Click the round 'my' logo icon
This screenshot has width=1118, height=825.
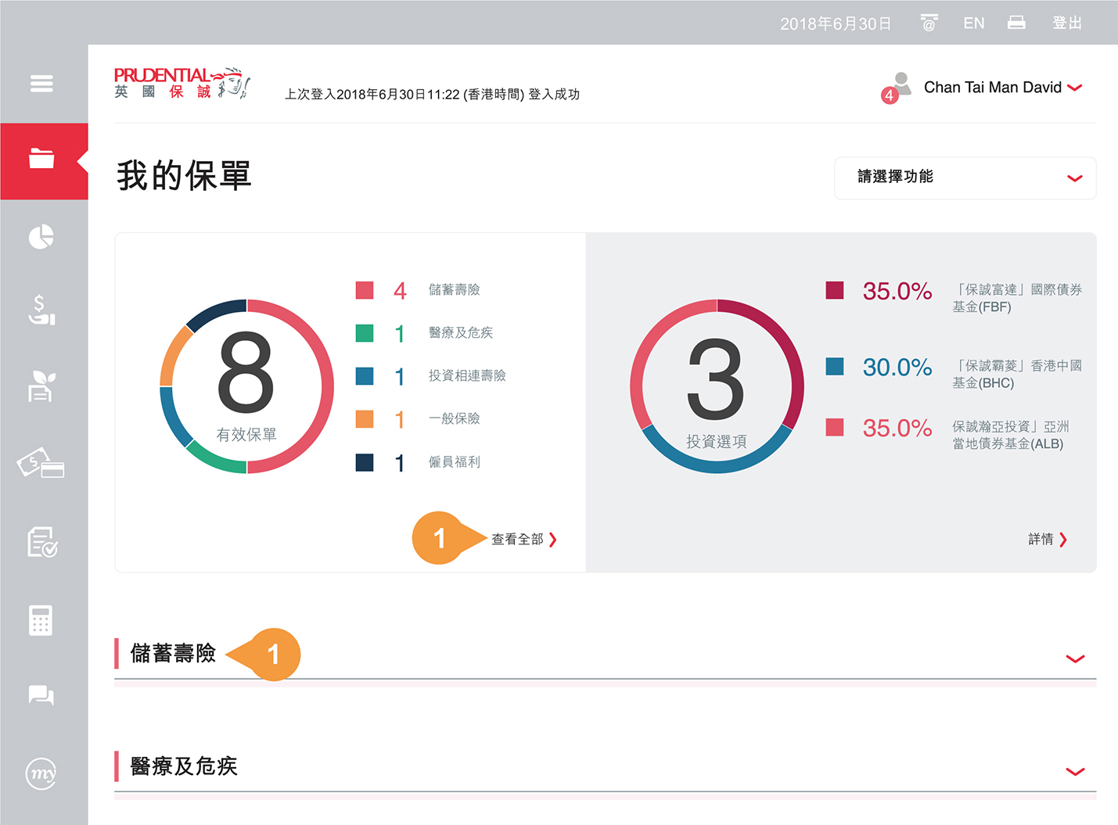point(41,773)
